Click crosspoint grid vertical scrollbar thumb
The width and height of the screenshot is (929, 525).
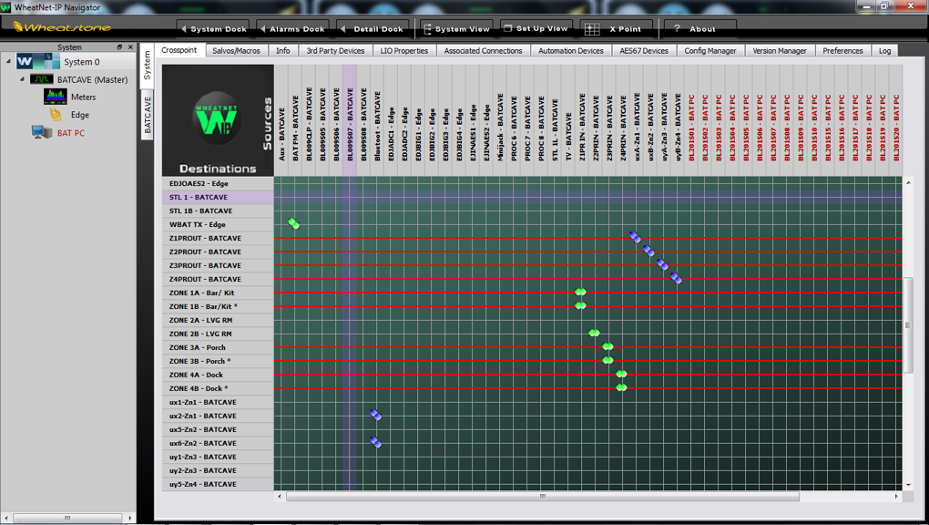coord(908,325)
